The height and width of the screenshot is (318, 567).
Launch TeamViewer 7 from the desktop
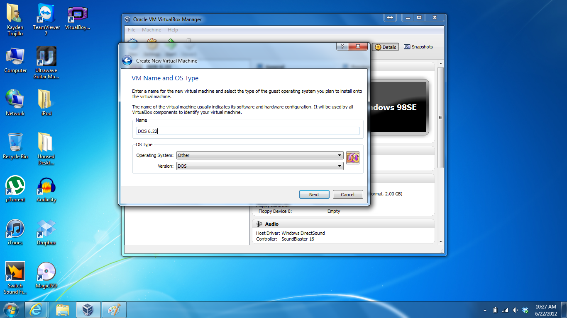click(x=46, y=12)
